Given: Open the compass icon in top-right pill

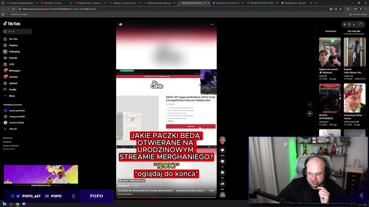Looking at the screenshot, I should [344, 24].
